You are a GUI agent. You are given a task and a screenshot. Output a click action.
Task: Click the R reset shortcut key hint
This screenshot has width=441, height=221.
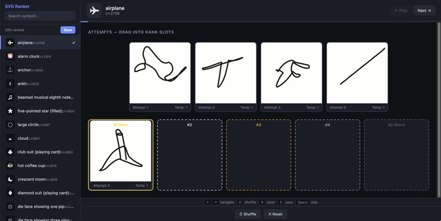click(x=262, y=202)
